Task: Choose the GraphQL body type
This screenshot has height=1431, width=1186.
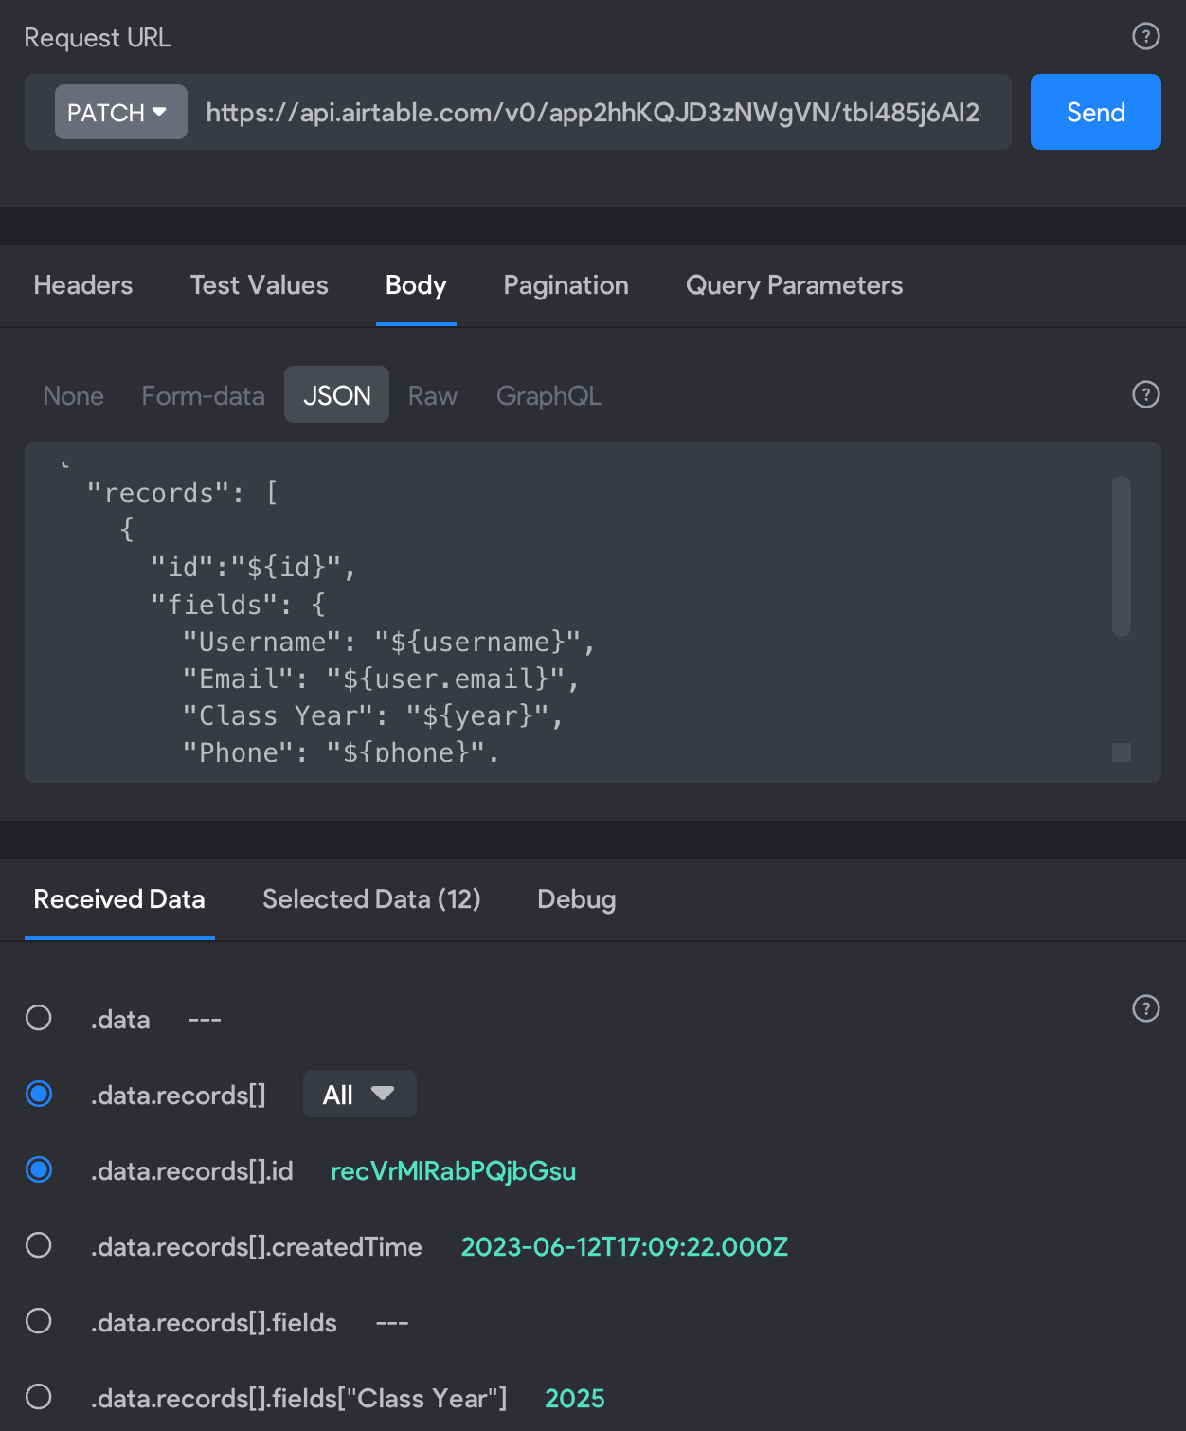Action: (x=548, y=395)
